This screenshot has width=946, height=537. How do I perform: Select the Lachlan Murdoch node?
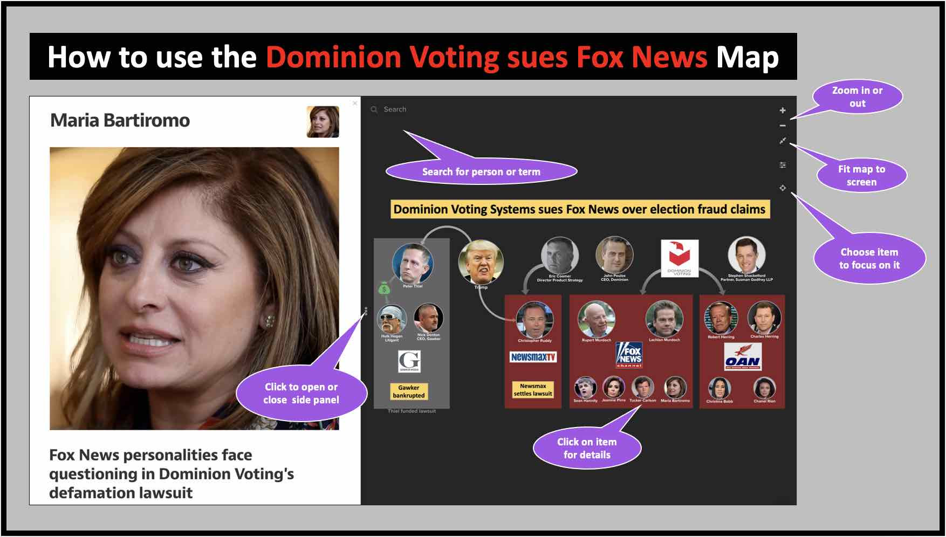(664, 319)
